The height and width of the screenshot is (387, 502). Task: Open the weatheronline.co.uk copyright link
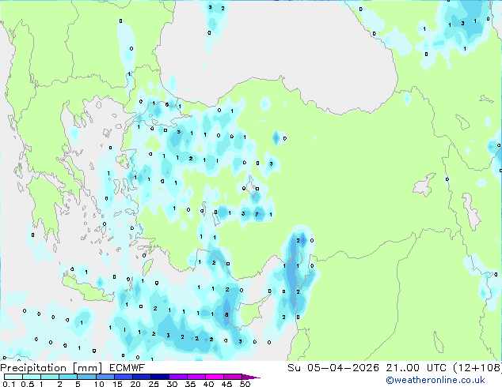pos(435,380)
